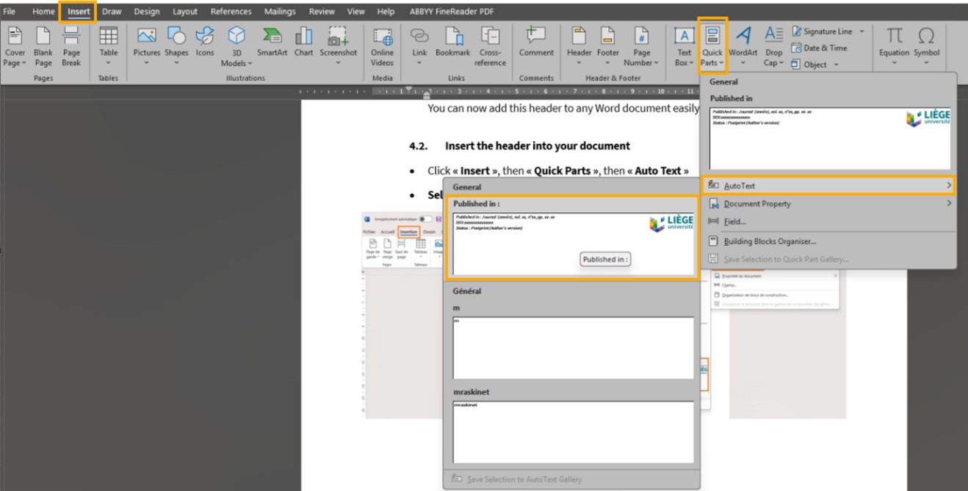
Task: Open the Cover Page gallery
Action: tap(15, 47)
